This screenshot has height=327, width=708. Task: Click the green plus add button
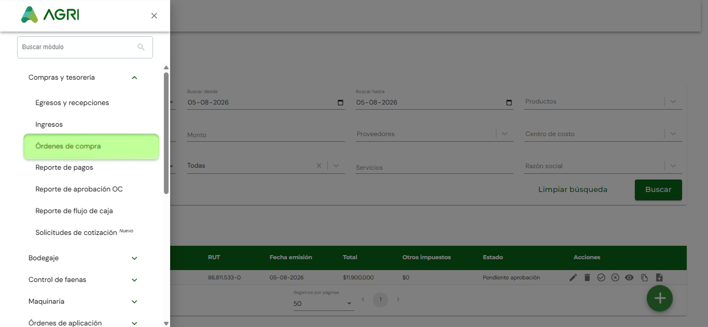660,299
